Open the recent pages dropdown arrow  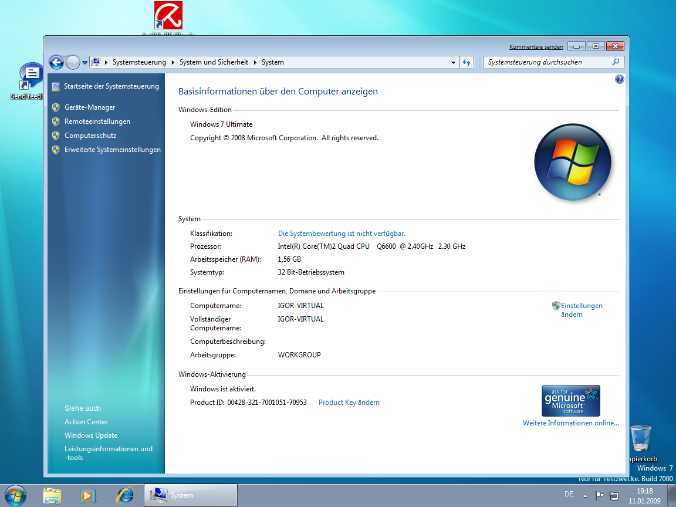tap(84, 62)
